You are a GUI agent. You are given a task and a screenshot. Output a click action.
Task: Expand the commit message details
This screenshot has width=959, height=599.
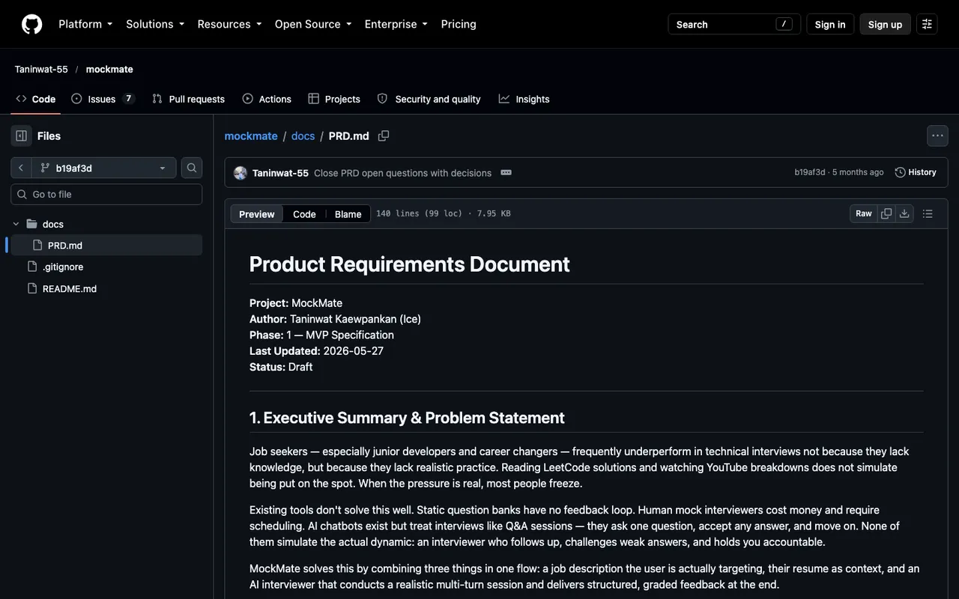click(506, 172)
